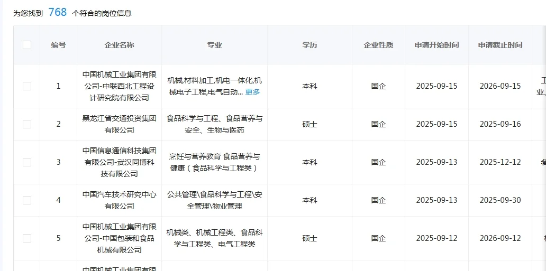Click number 3 in 编号 column

(x=58, y=162)
